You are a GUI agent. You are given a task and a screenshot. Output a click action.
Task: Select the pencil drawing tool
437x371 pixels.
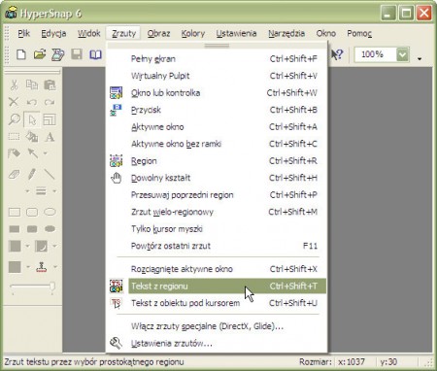32,174
